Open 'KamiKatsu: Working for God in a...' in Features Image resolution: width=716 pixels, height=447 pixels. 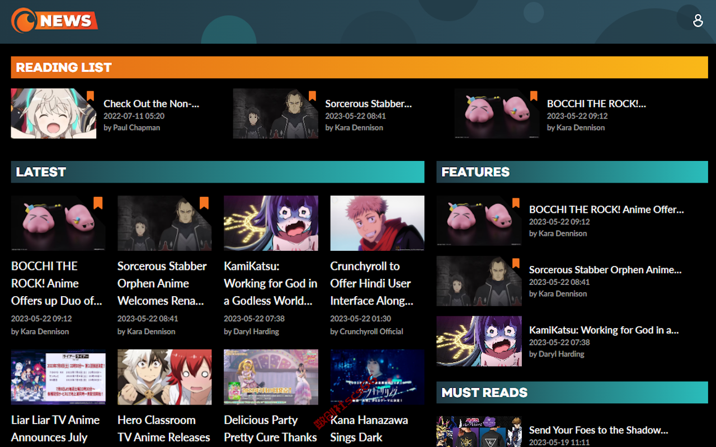tap(604, 330)
